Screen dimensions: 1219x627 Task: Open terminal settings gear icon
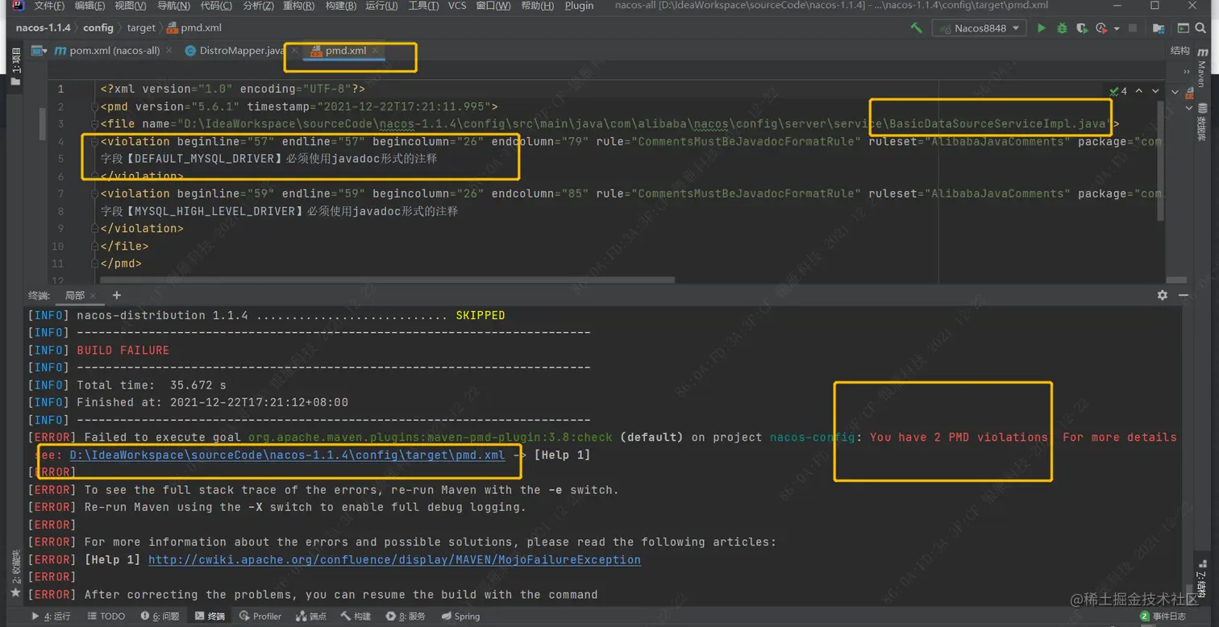(x=1162, y=296)
